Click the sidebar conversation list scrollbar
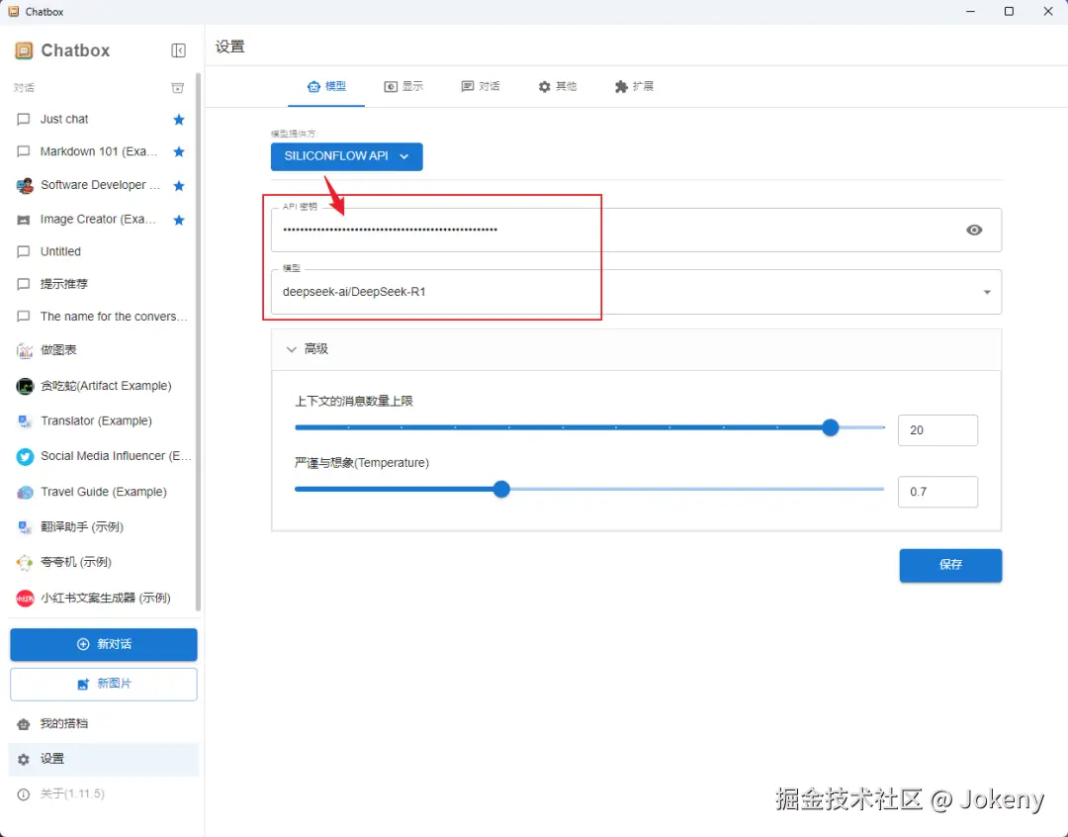 click(x=198, y=340)
